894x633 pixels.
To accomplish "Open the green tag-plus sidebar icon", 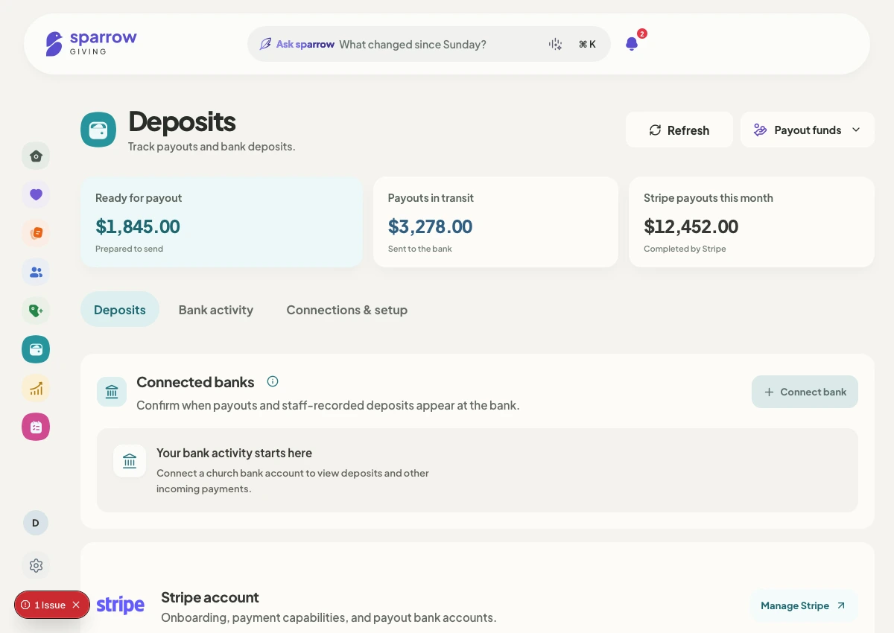I will click(36, 311).
